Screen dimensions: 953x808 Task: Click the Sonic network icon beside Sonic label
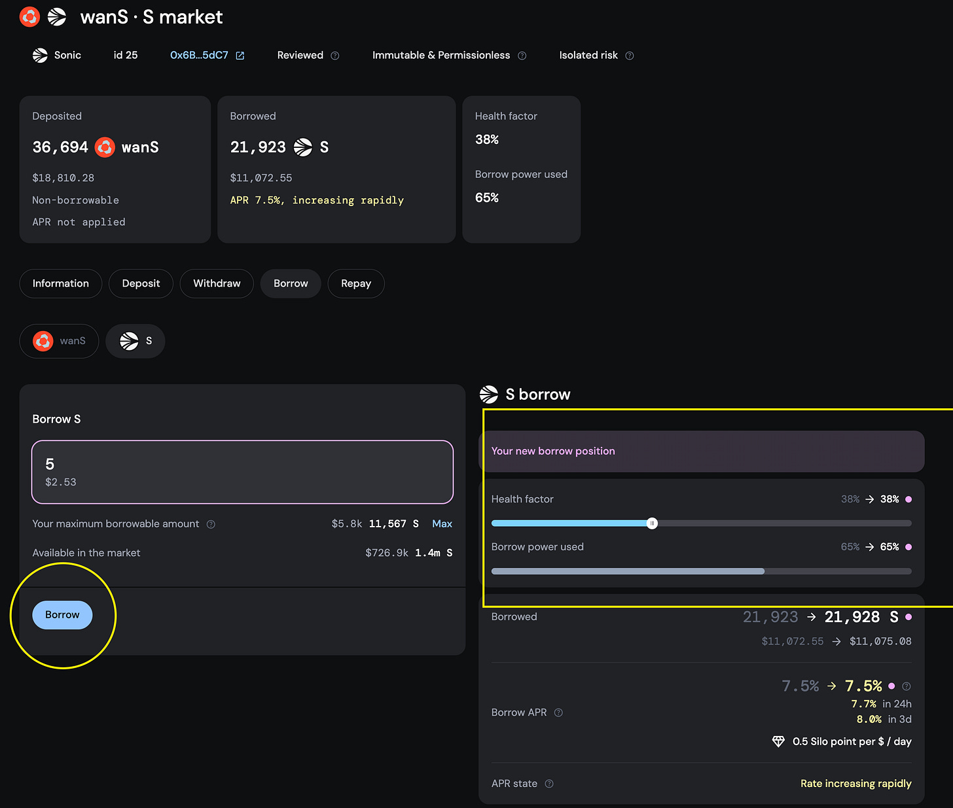coord(40,56)
